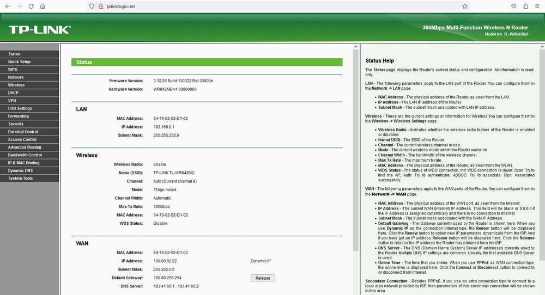The height and width of the screenshot is (295, 545).
Task: Click the Status Help panel scrollbar
Action: coord(542,155)
